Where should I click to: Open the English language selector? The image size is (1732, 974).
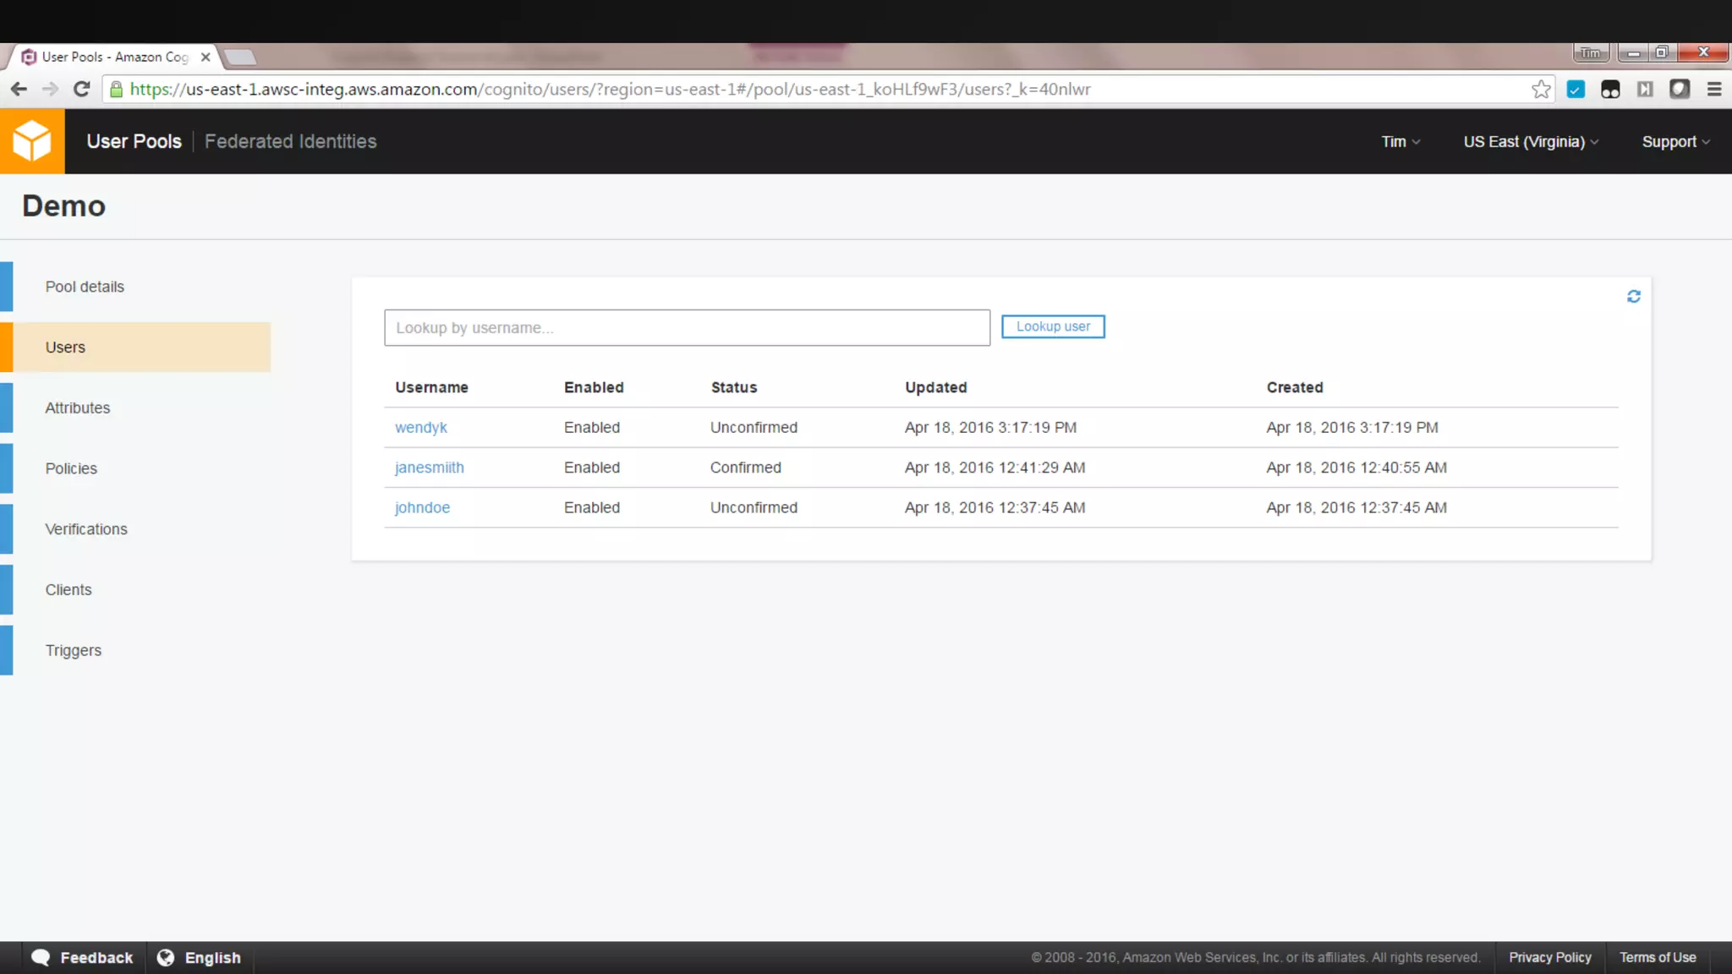[200, 958]
